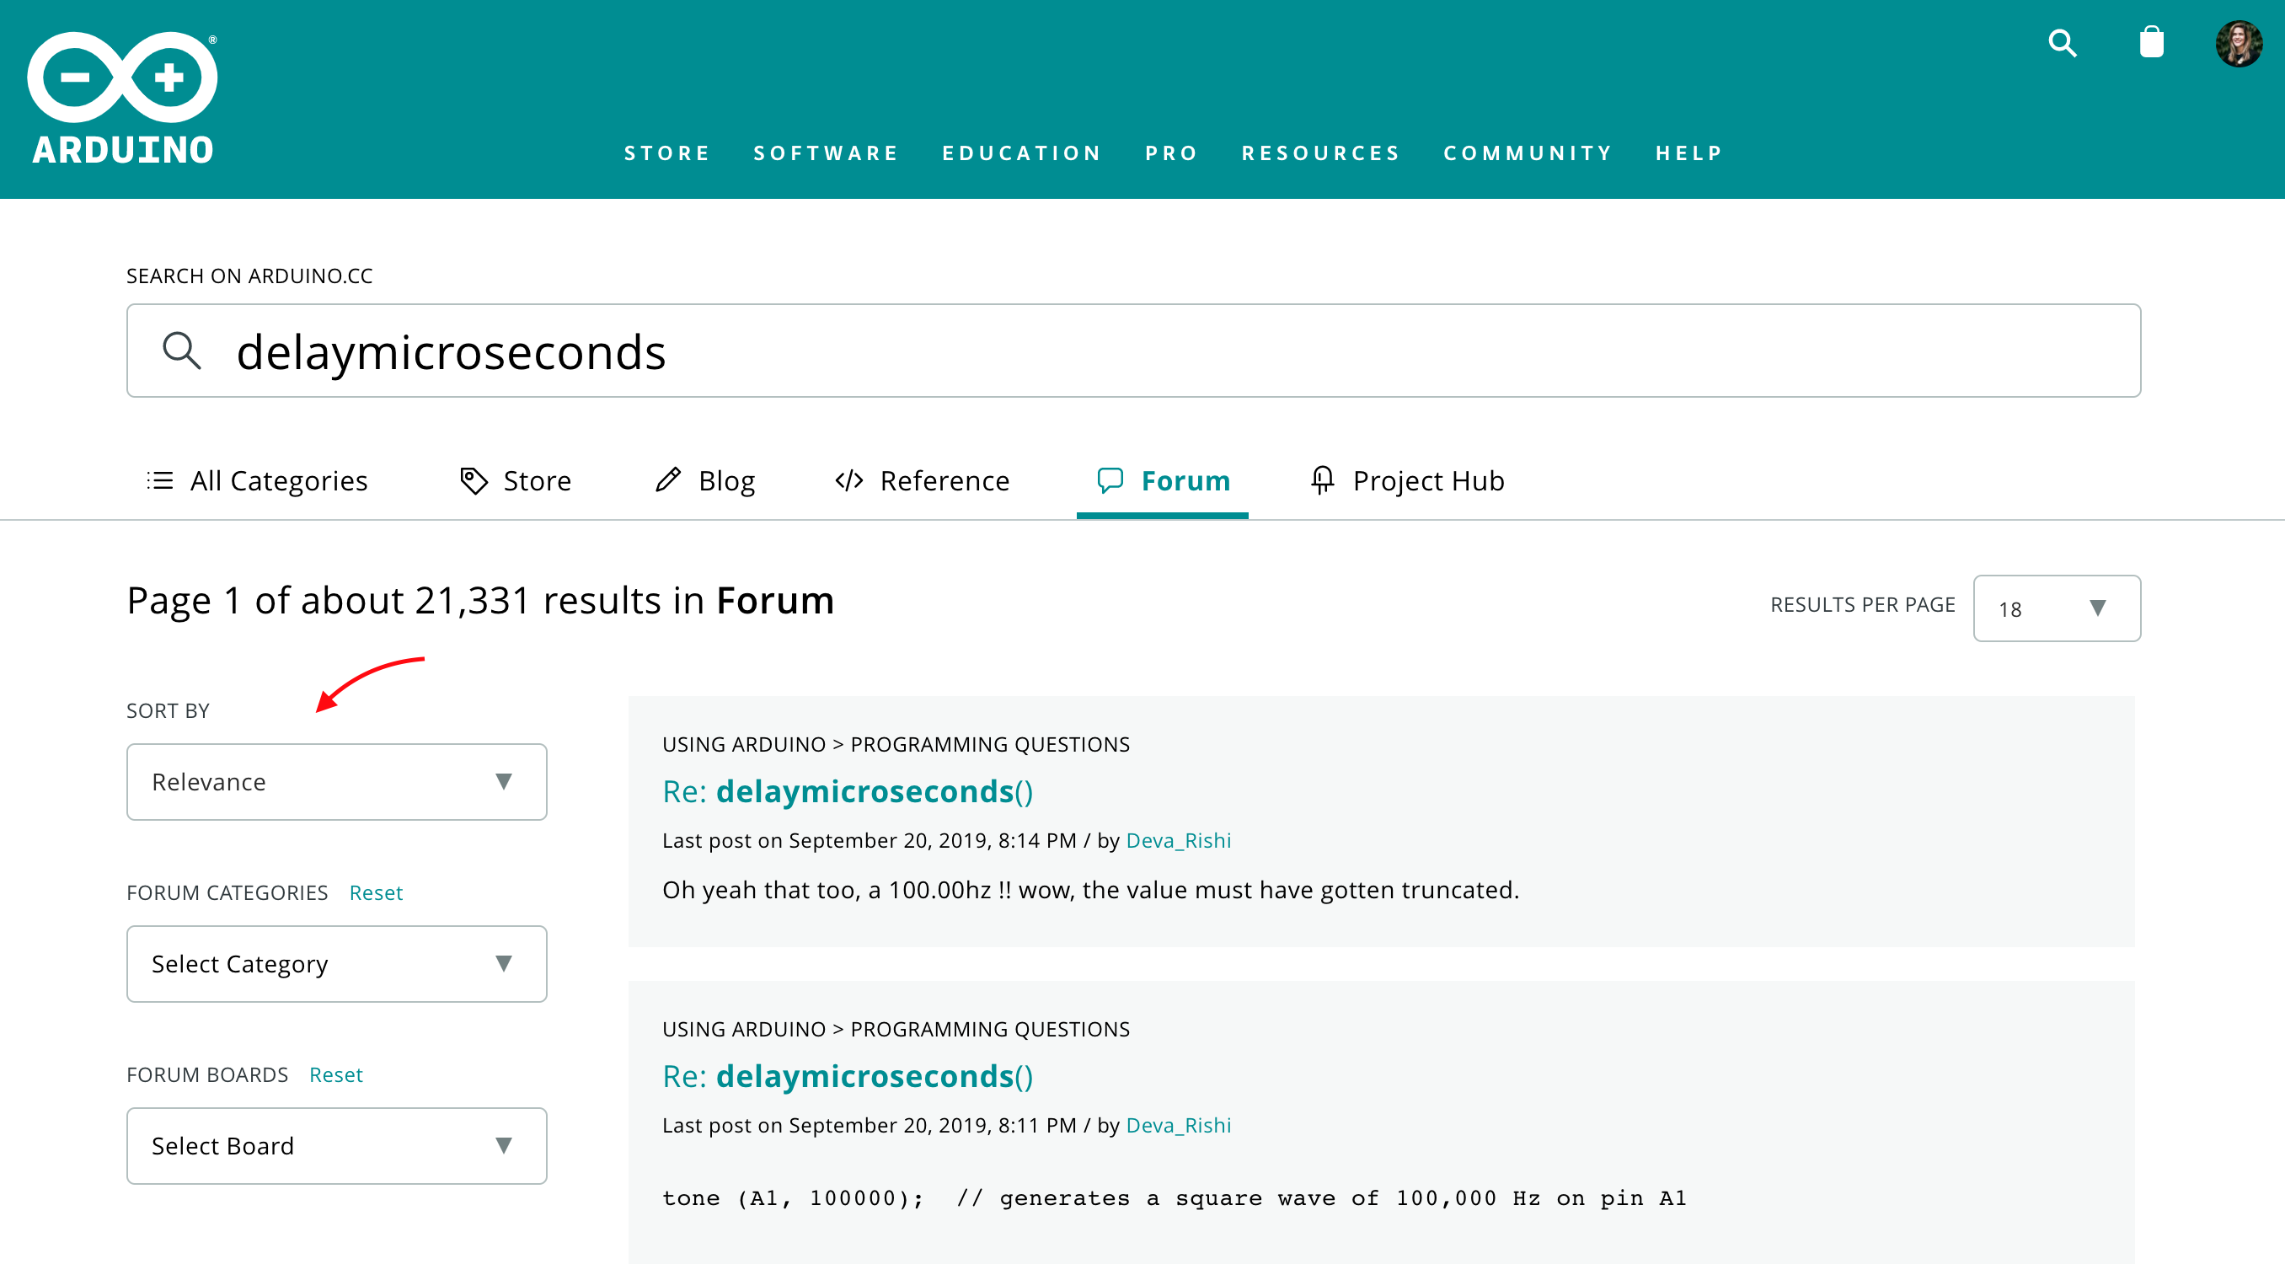Click the Forum speech bubble icon
Screen dimensions: 2285x1264
1110,479
